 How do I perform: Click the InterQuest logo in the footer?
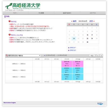(100, 103)
